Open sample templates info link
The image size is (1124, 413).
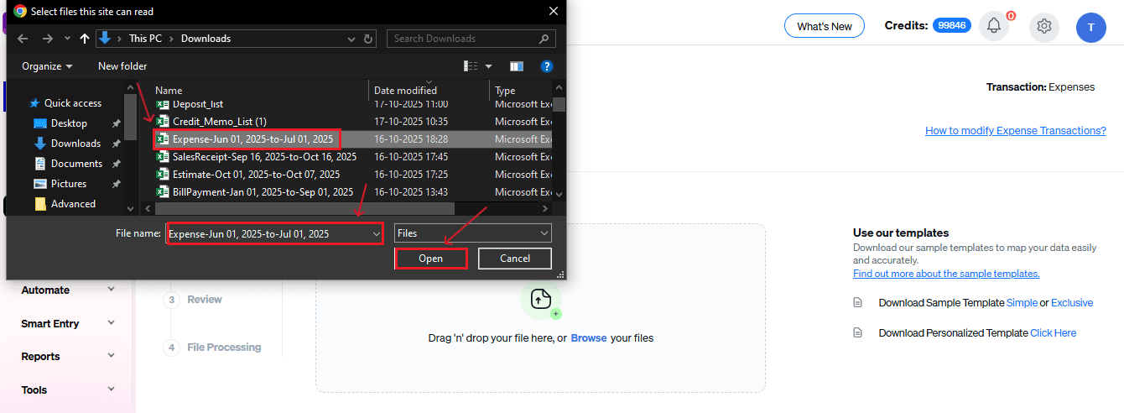[946, 274]
